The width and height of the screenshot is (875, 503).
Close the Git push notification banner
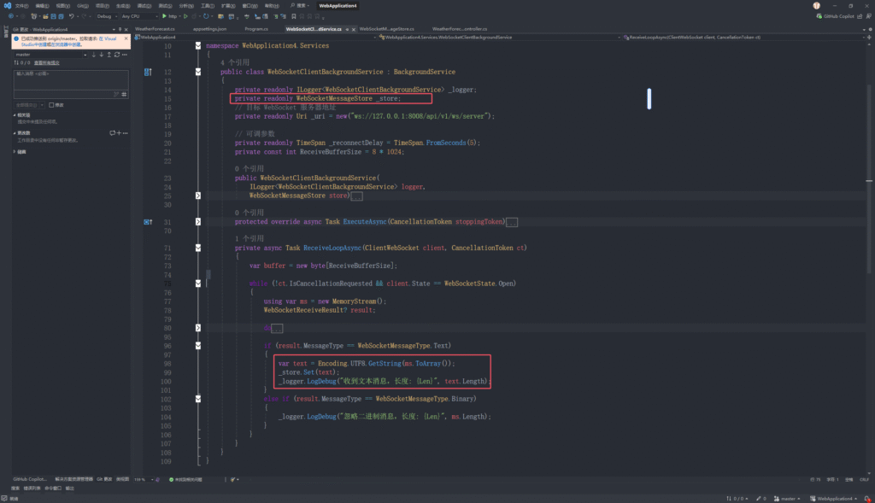[x=126, y=38]
